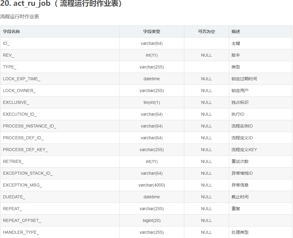
Task: Select int(11) type in REV_ row
Action: (x=152, y=55)
